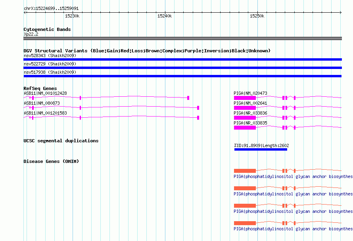353x241 pixels.
Task: Click the fourth orange OMIM PIGA exon block
Action: pos(245,223)
